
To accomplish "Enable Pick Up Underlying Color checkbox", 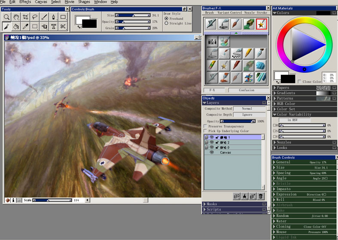I will tap(205, 131).
